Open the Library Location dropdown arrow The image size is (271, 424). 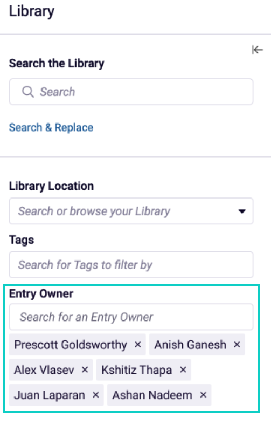242,211
